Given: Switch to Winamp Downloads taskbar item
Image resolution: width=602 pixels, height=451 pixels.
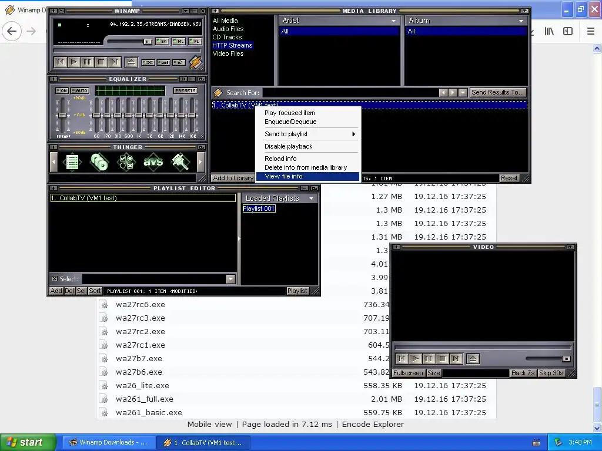Looking at the screenshot, I should (x=109, y=443).
